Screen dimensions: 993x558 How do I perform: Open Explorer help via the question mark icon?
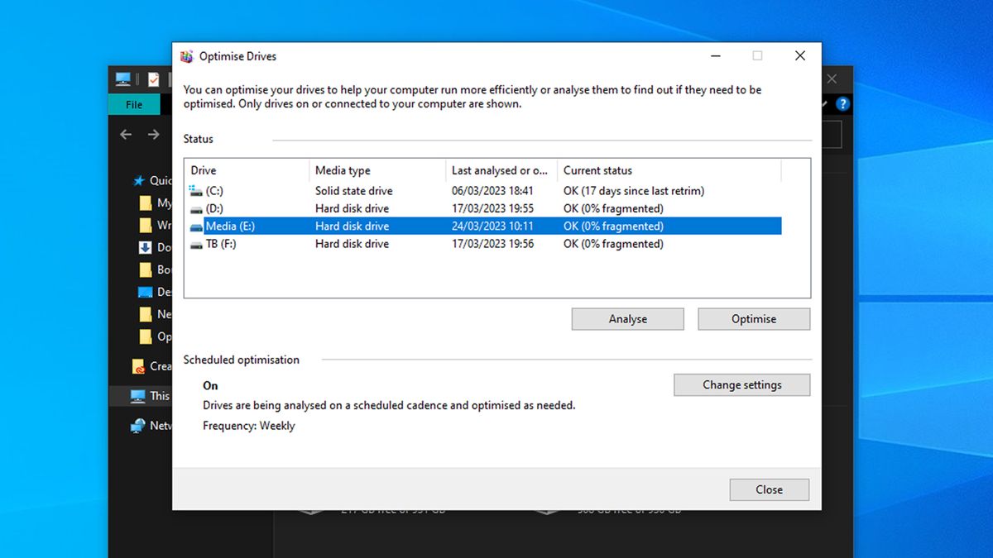tap(842, 103)
